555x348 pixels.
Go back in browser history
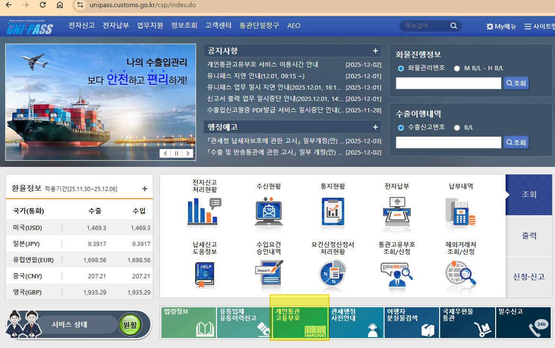pyautogui.click(x=9, y=5)
